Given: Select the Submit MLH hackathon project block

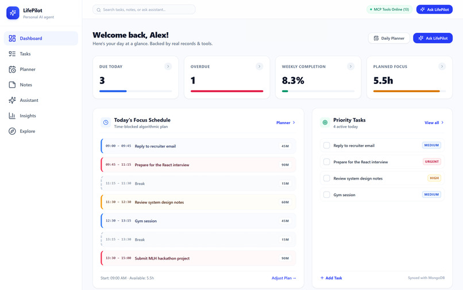Looking at the screenshot, I should (198, 258).
